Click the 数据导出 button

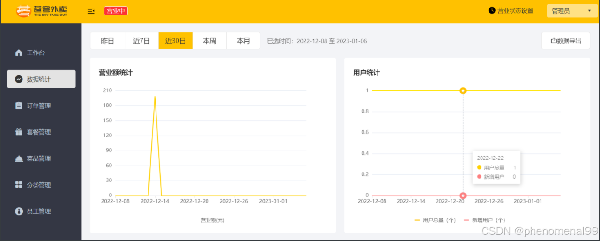(566, 41)
